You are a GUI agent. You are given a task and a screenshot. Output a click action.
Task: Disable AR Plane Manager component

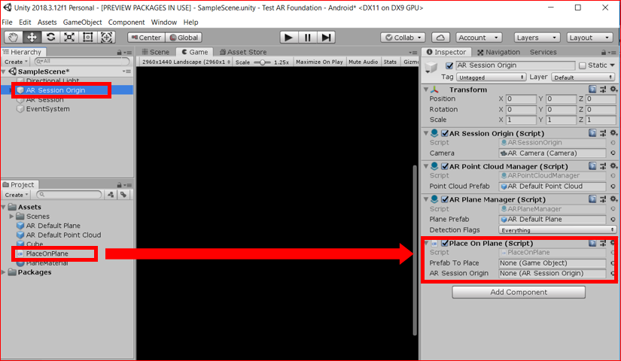[445, 199]
